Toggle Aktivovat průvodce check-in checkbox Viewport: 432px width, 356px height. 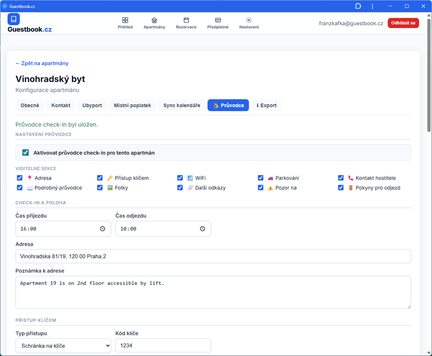25,153
